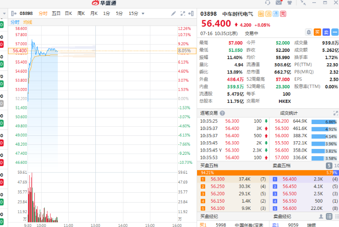Click 8.05% percent axis label
The width and height of the screenshot is (339, 227).
click(187, 51)
